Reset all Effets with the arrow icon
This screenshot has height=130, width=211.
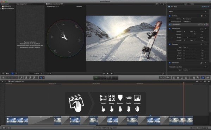click(206, 12)
